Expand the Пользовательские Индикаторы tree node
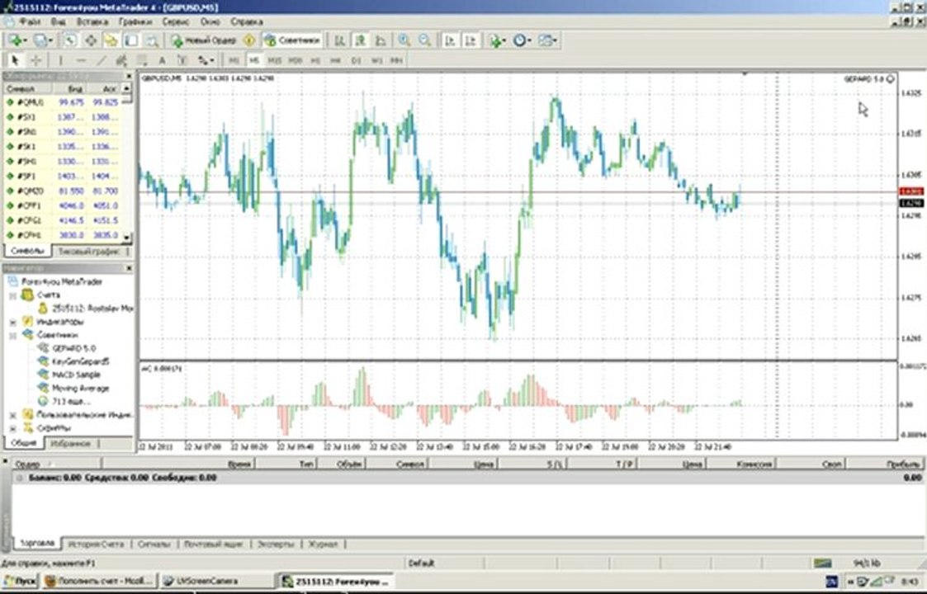927x594 pixels. 12,415
